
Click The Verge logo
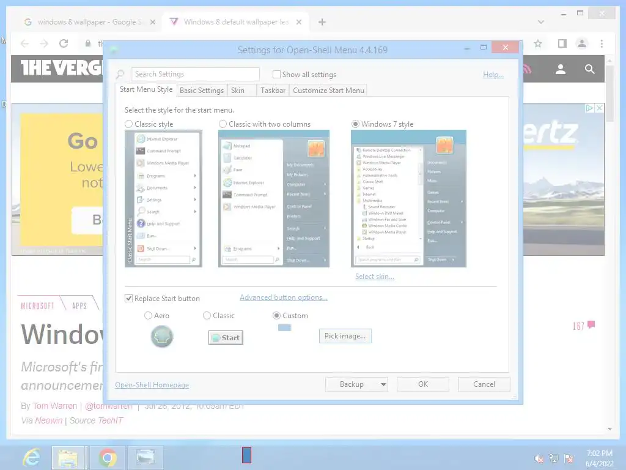point(62,68)
